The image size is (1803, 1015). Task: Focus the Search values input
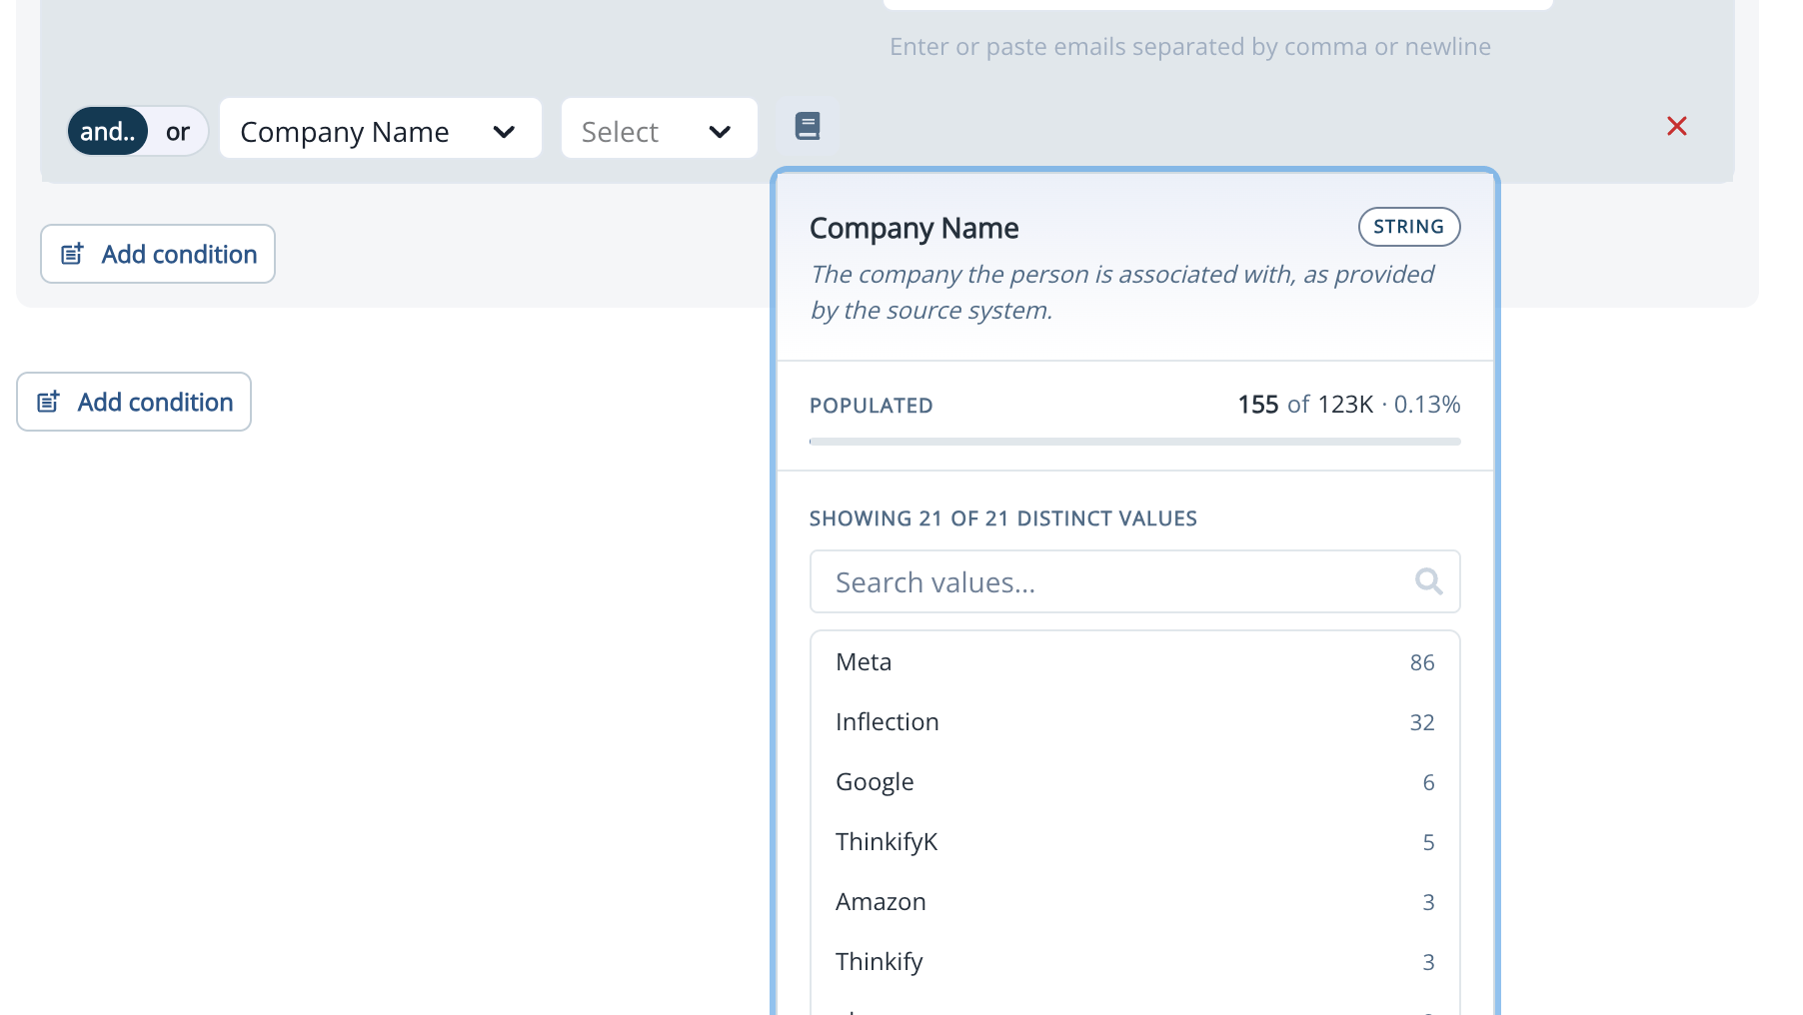(x=1134, y=581)
